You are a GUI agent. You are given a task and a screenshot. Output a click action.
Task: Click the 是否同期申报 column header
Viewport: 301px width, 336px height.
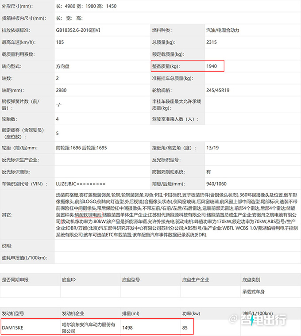tap(15, 280)
